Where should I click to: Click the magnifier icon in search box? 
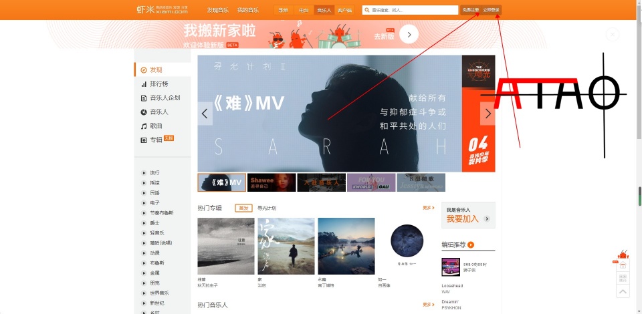click(x=367, y=10)
